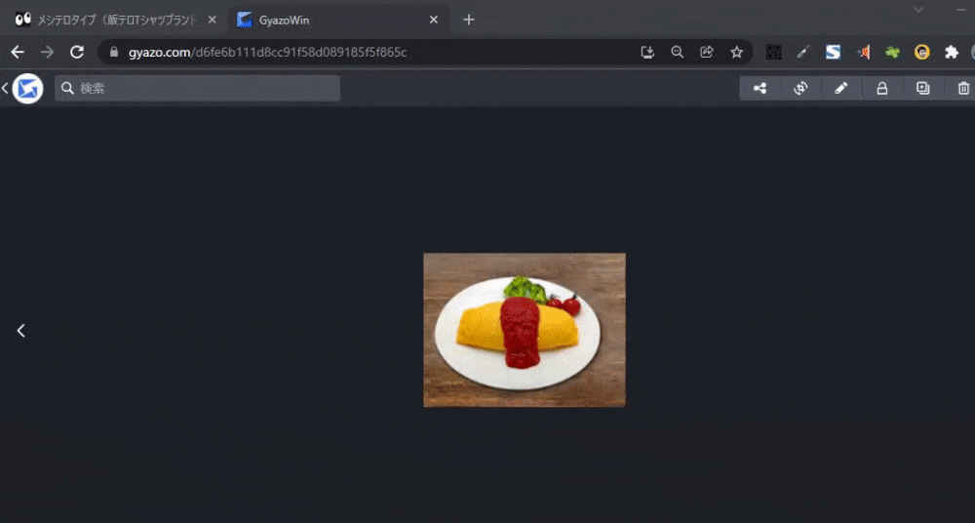Image resolution: width=975 pixels, height=523 pixels.
Task: Add image to collection icon
Action: [x=923, y=89]
